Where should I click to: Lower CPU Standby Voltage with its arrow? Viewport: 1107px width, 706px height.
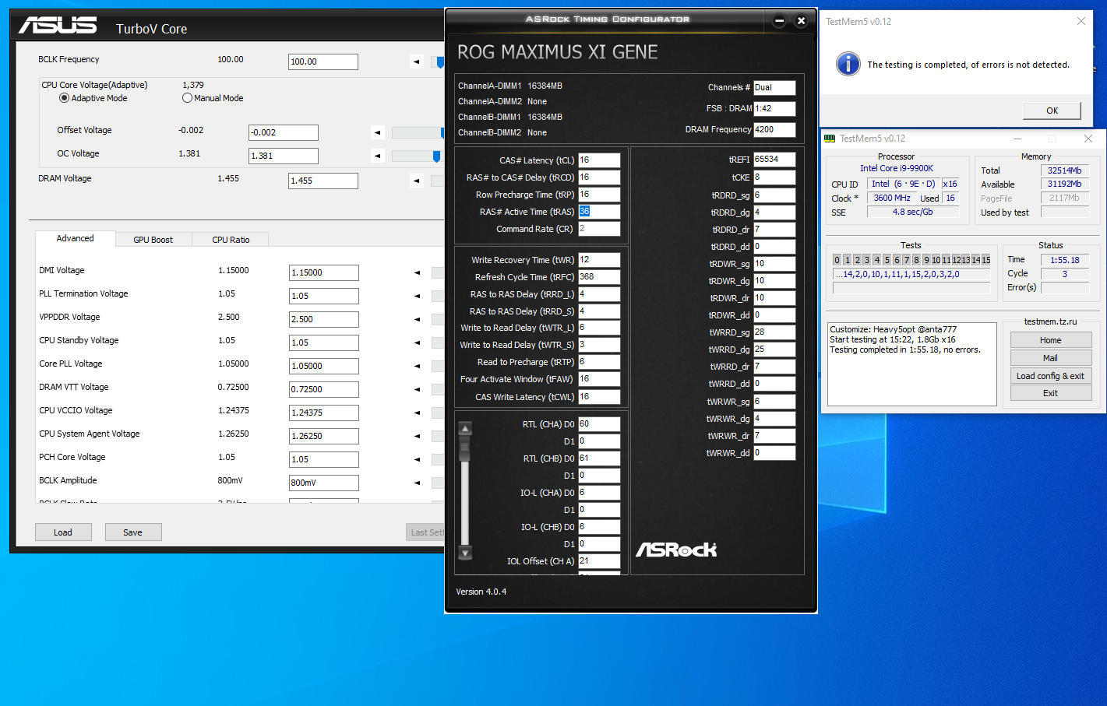coord(417,342)
